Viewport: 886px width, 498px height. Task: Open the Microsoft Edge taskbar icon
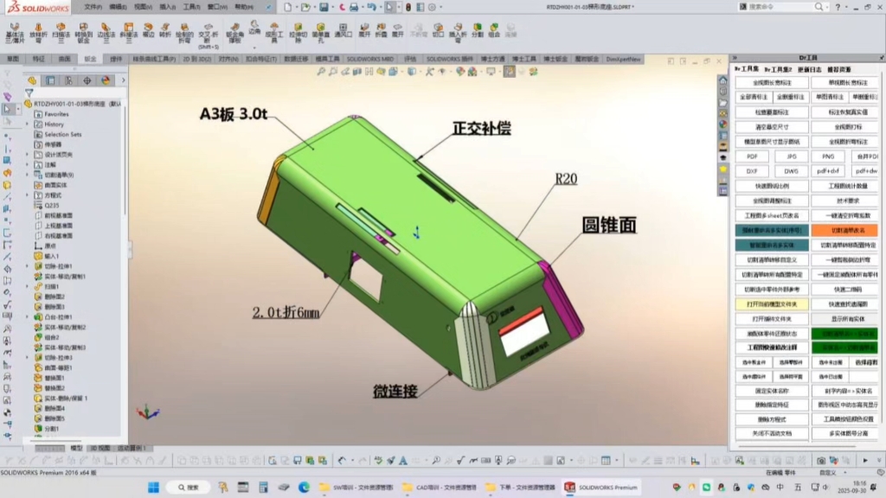point(304,488)
